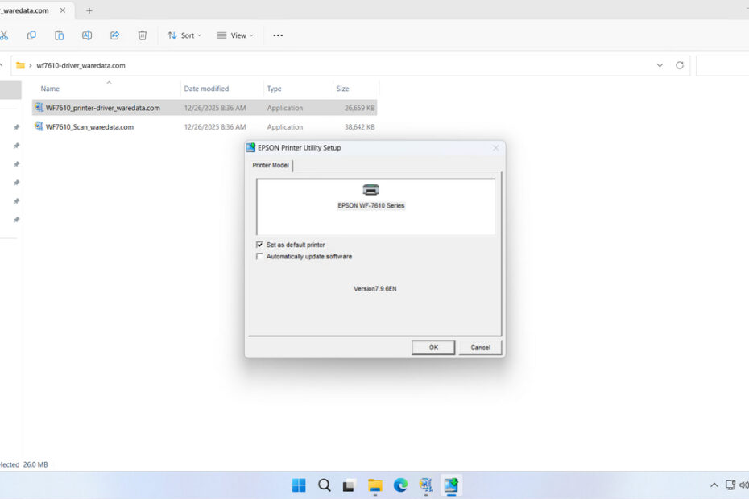Open the EPSON WF-7610 printer image in the dialog
The image size is (749, 499).
[371, 190]
